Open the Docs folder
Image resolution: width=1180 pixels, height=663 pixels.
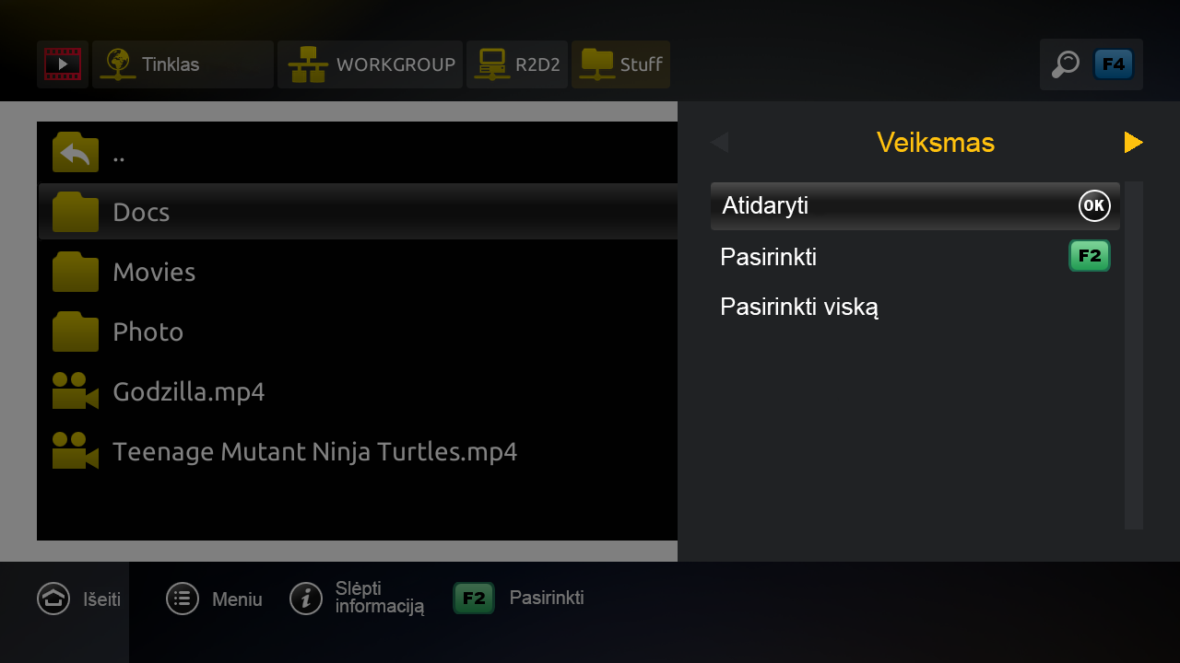pyautogui.click(x=358, y=212)
